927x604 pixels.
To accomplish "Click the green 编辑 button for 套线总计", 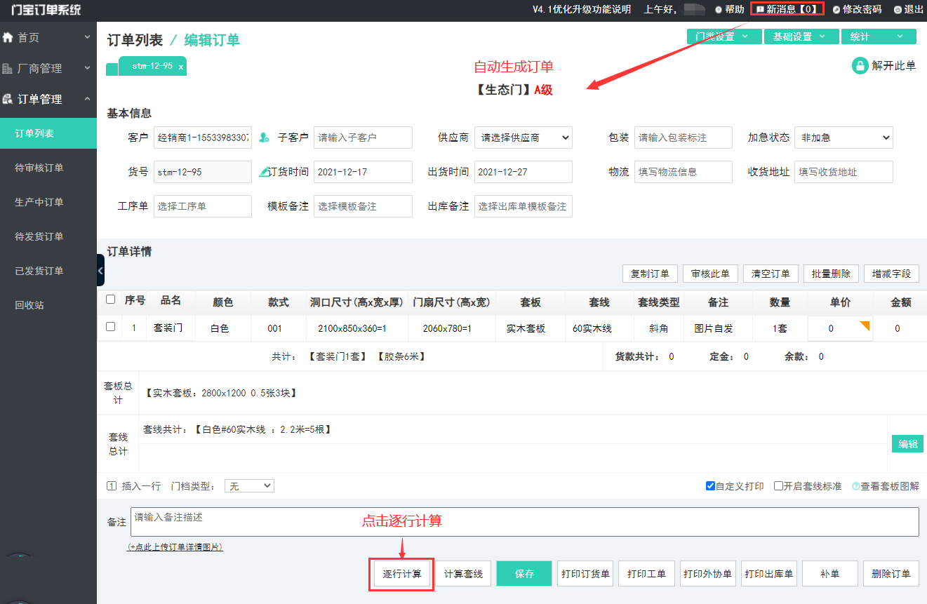I will pyautogui.click(x=907, y=444).
